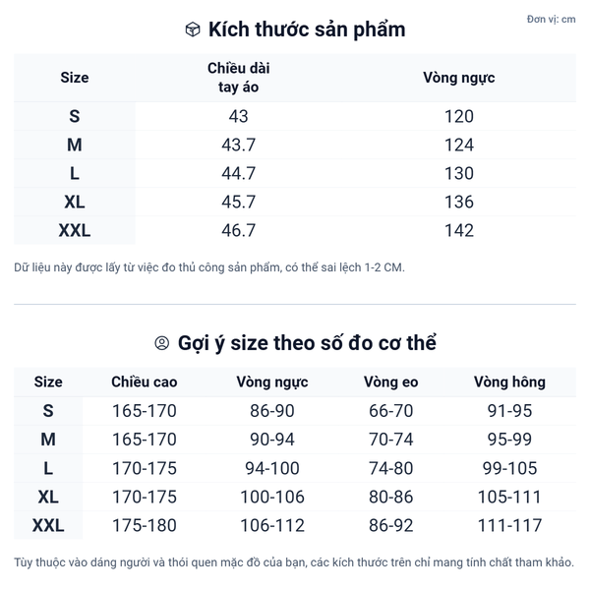This screenshot has width=590, height=590.
Task: Select the 175-180 height cell
Action: click(145, 526)
